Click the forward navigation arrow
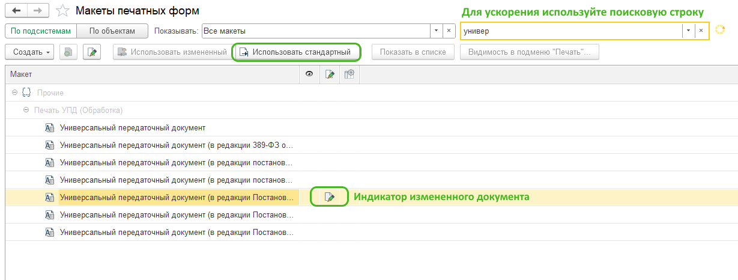The width and height of the screenshot is (738, 280). click(37, 11)
